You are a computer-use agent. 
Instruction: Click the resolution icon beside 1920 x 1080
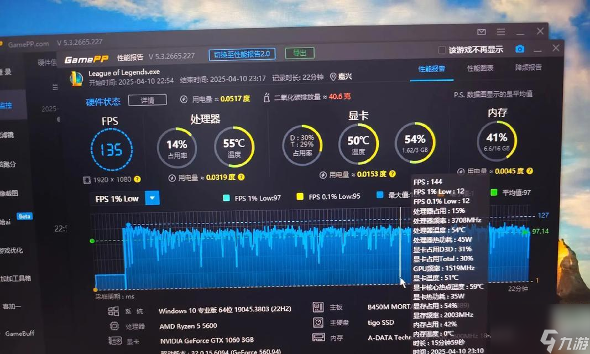click(x=87, y=180)
